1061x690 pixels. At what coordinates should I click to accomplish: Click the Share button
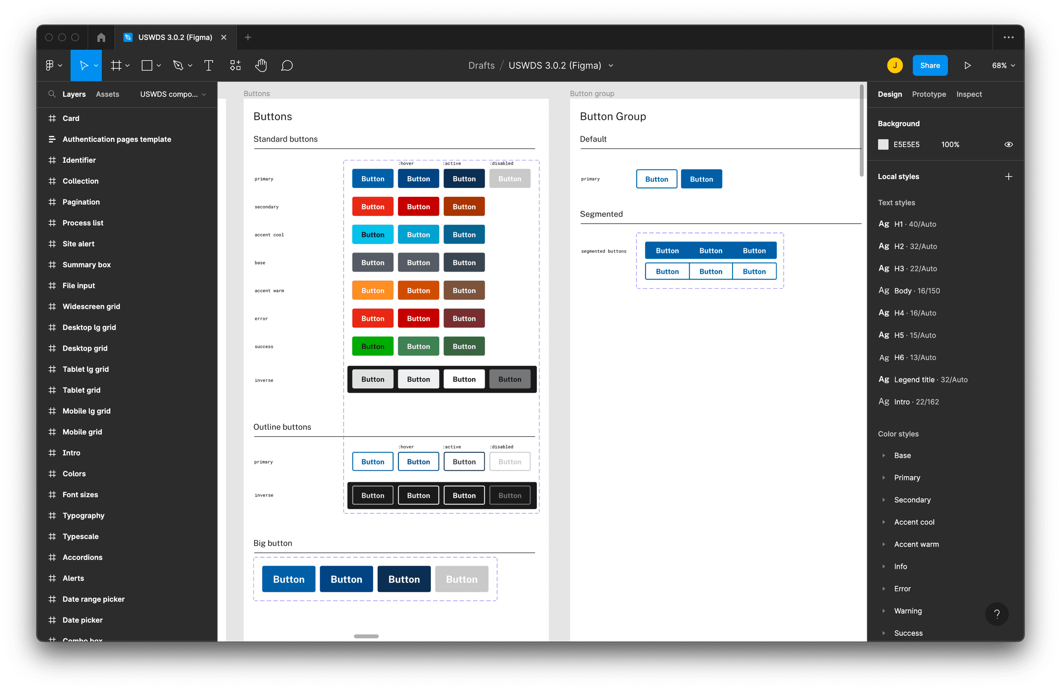click(930, 65)
